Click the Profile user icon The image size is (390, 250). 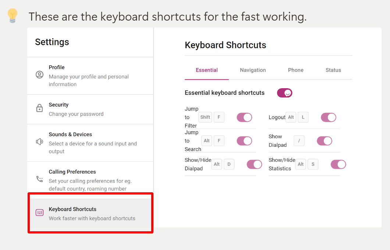[39, 75]
